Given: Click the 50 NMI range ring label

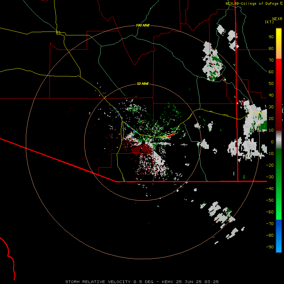Looking at the screenshot, I should point(143,84).
